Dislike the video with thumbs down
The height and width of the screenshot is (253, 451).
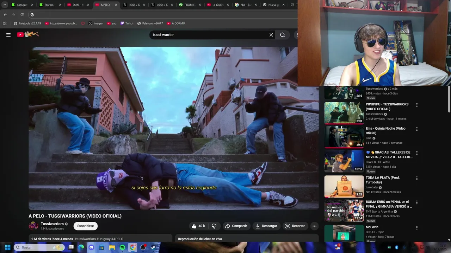214,226
